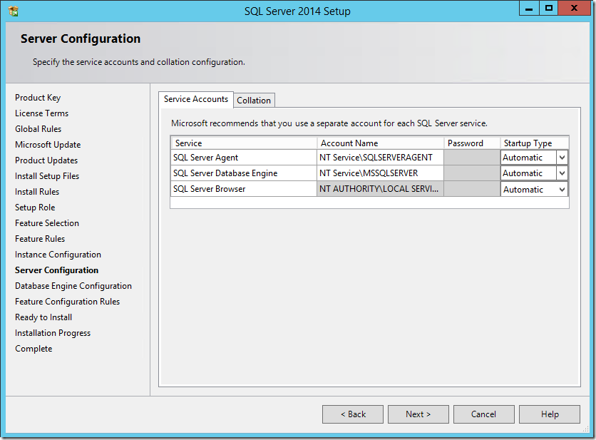The height and width of the screenshot is (440, 596).
Task: Open Startup Type dropdown for SQL Server Browser
Action: click(562, 190)
